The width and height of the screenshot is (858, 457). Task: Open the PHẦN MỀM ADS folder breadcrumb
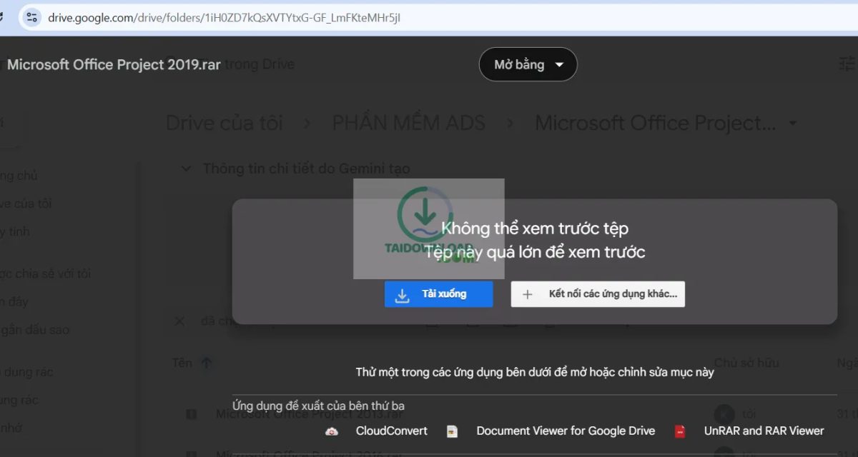408,122
